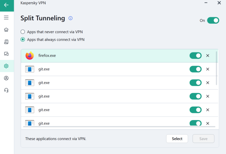The width and height of the screenshot is (226, 154).
Task: Remove firefox.exe from the list
Action: click(208, 56)
